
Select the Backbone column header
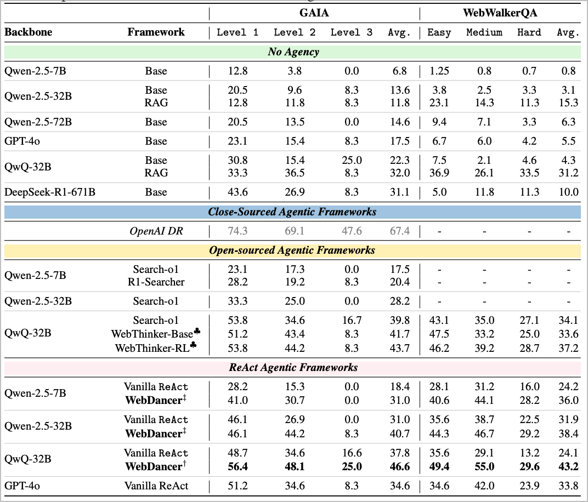[x=28, y=32]
